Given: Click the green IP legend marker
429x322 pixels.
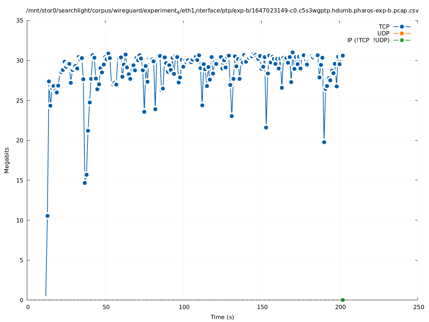Looking at the screenshot, I should [x=402, y=40].
